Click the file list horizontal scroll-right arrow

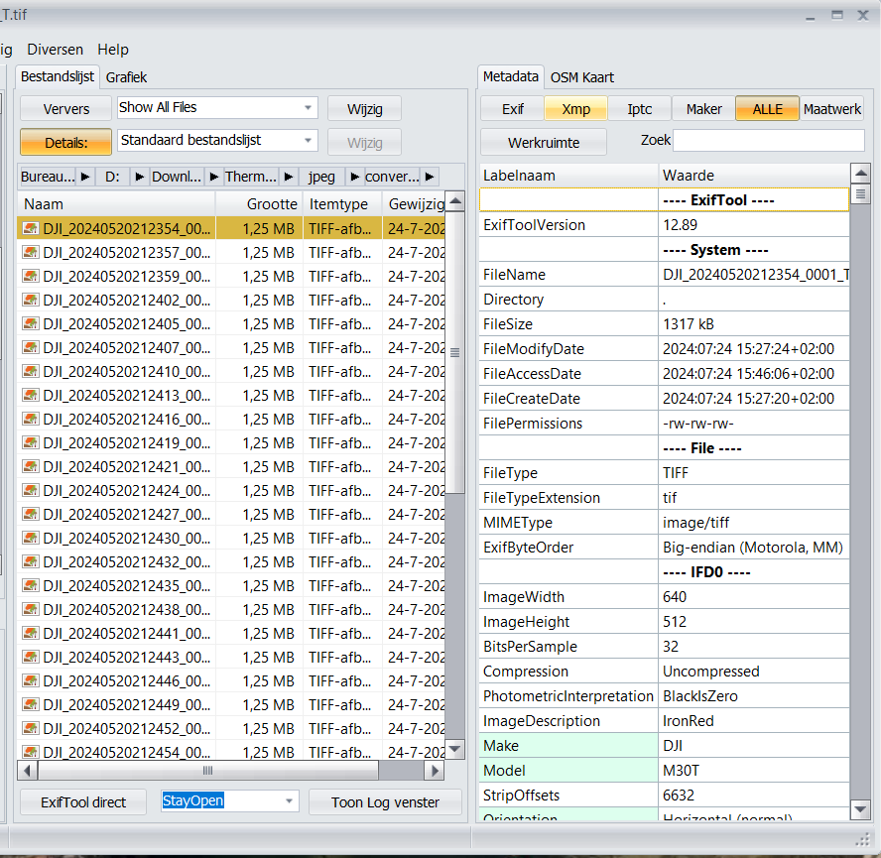433,771
